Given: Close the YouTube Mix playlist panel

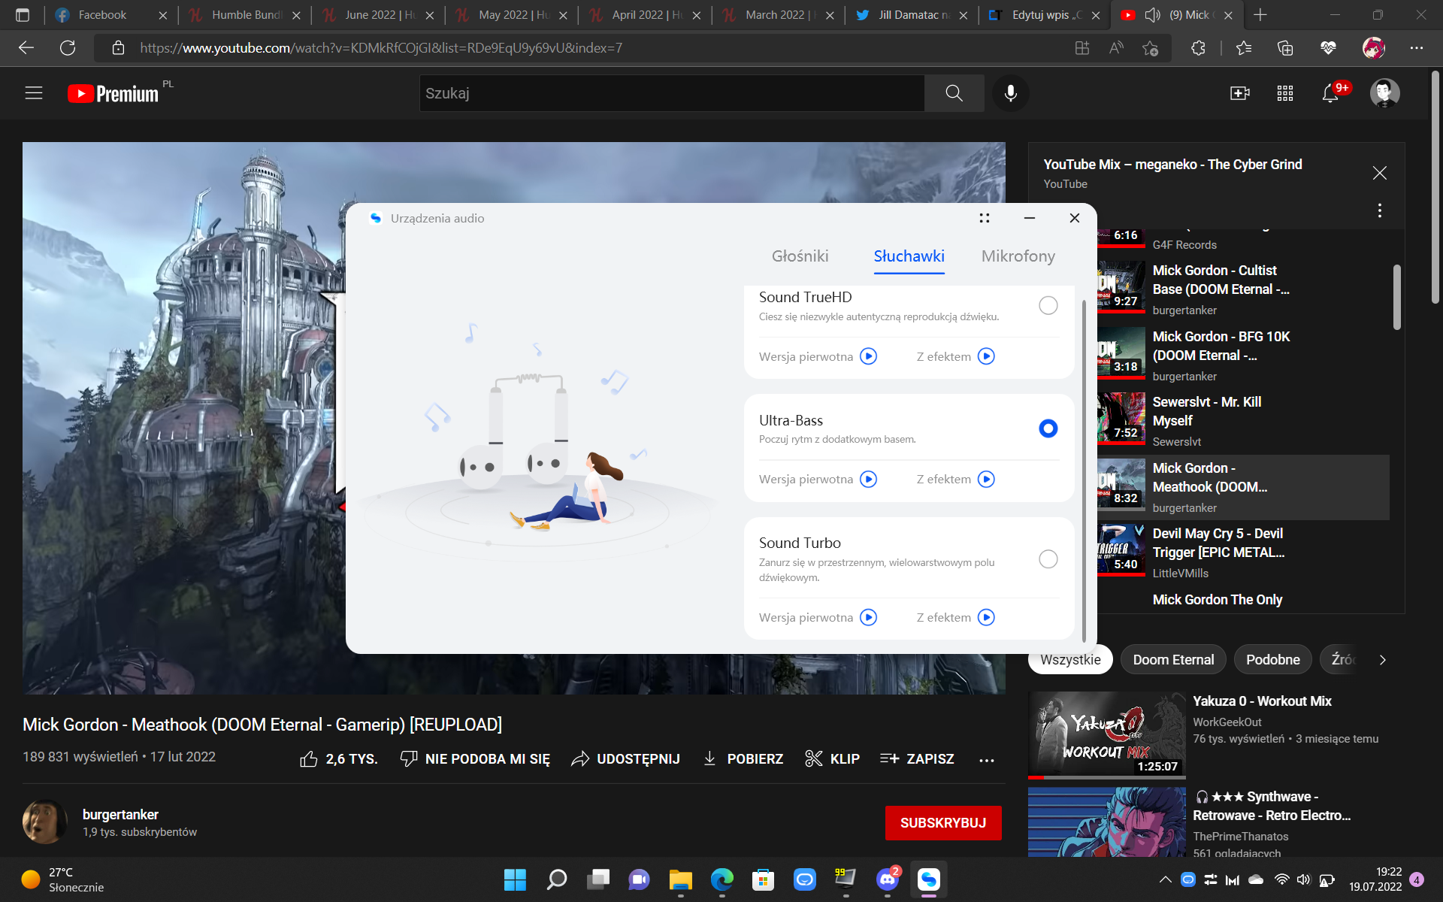Looking at the screenshot, I should click(x=1380, y=173).
